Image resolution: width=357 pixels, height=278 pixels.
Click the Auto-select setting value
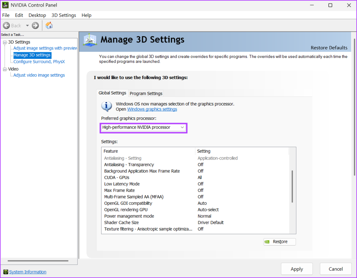tap(208, 210)
